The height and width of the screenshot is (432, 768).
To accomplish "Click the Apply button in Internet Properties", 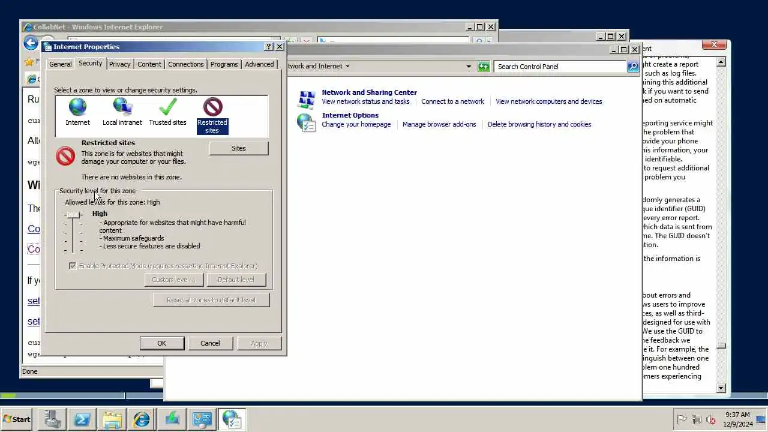I will pos(259,343).
